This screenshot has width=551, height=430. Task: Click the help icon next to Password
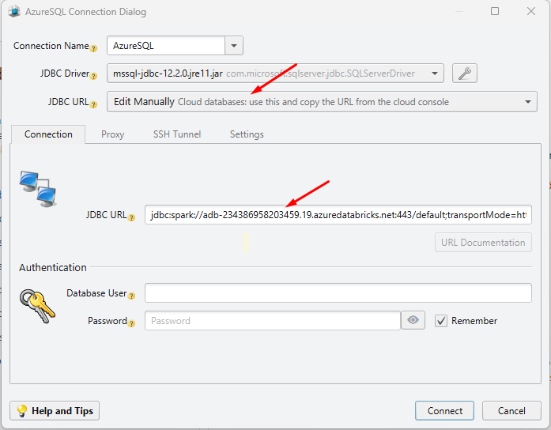(131, 323)
